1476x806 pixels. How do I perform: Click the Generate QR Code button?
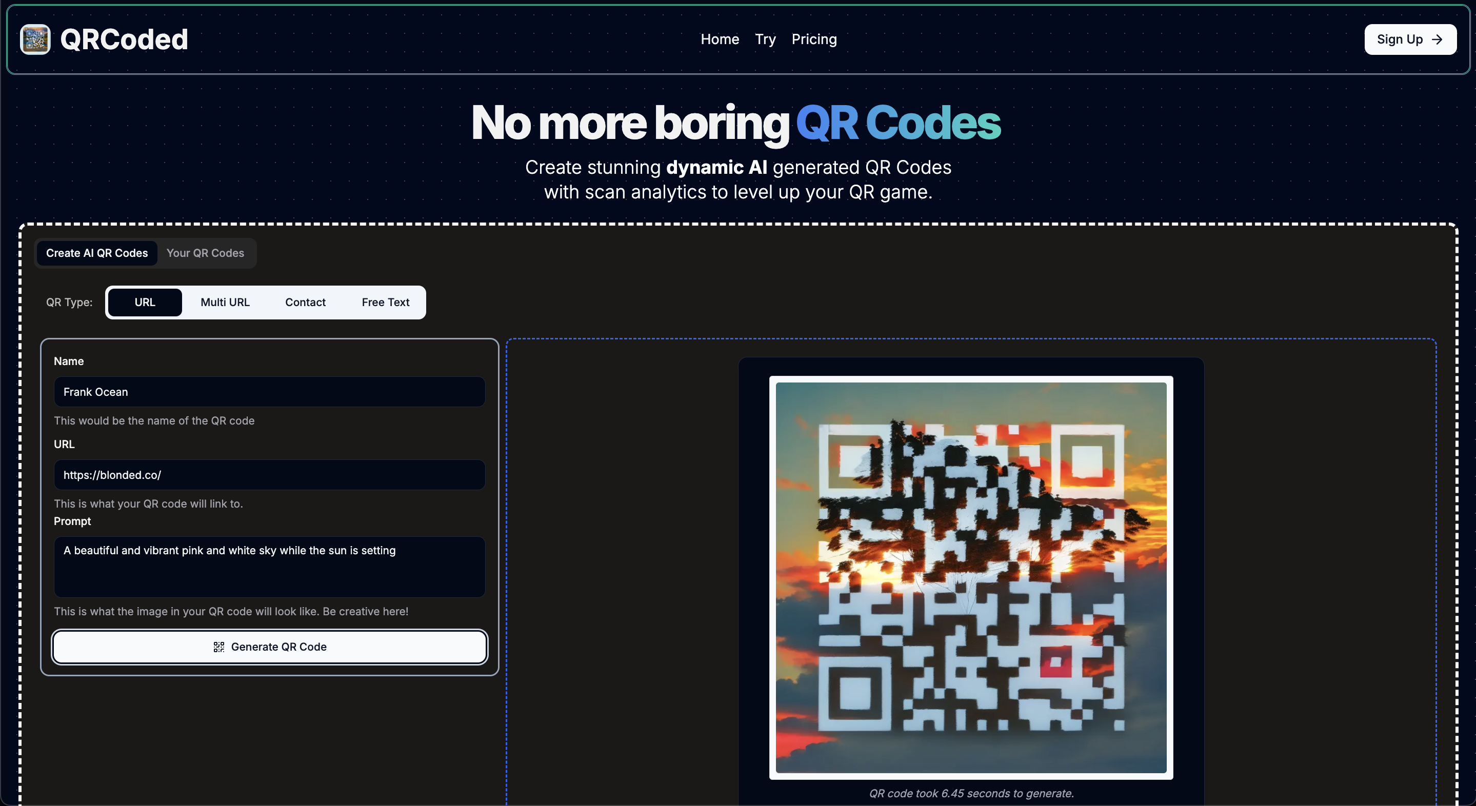269,647
